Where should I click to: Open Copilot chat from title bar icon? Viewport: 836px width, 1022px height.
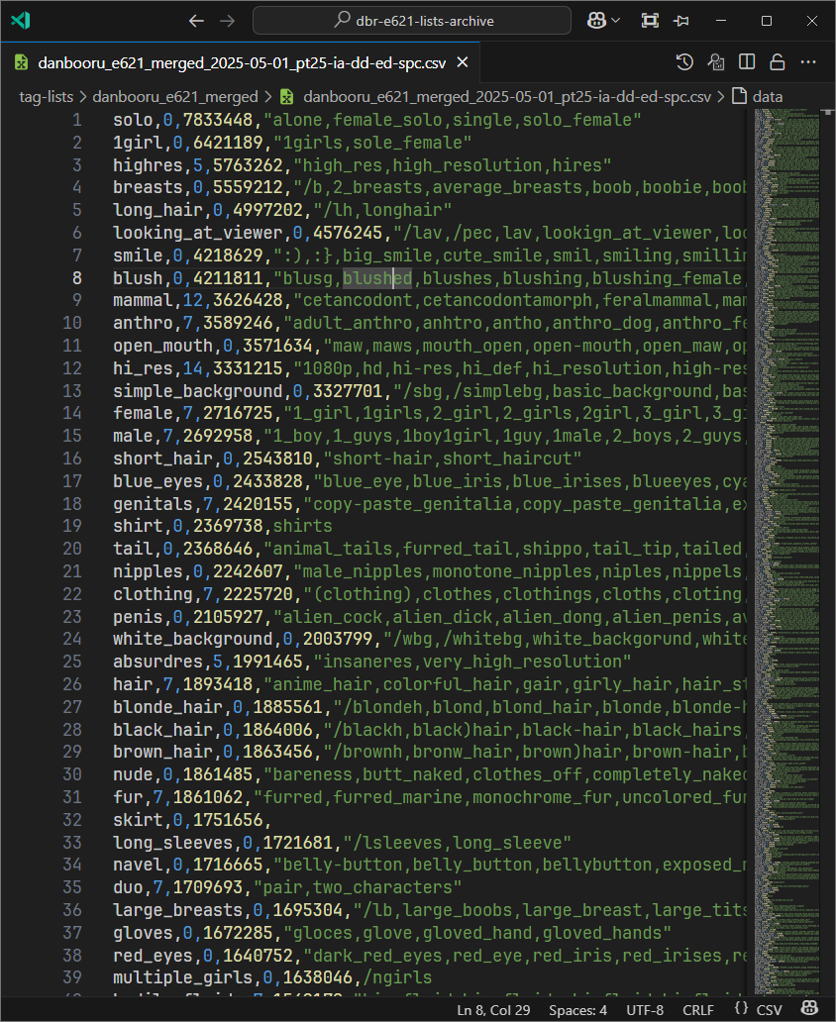pos(596,20)
